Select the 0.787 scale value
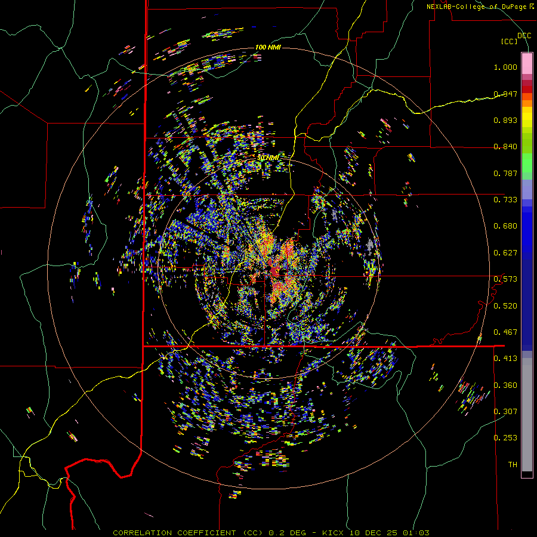The height and width of the screenshot is (537, 537). tap(505, 173)
